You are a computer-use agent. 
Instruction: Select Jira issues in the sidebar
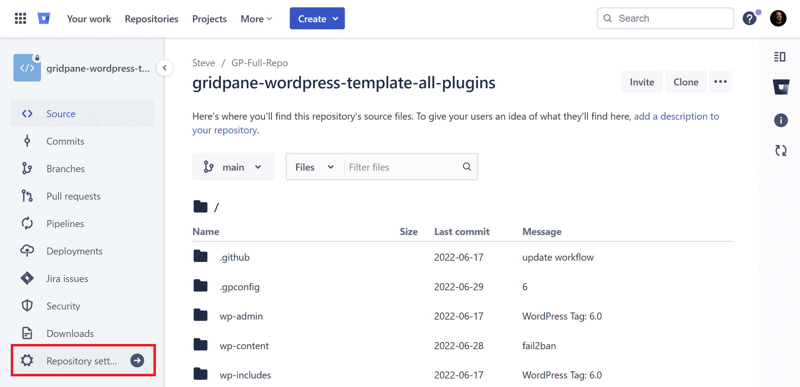tap(82, 278)
